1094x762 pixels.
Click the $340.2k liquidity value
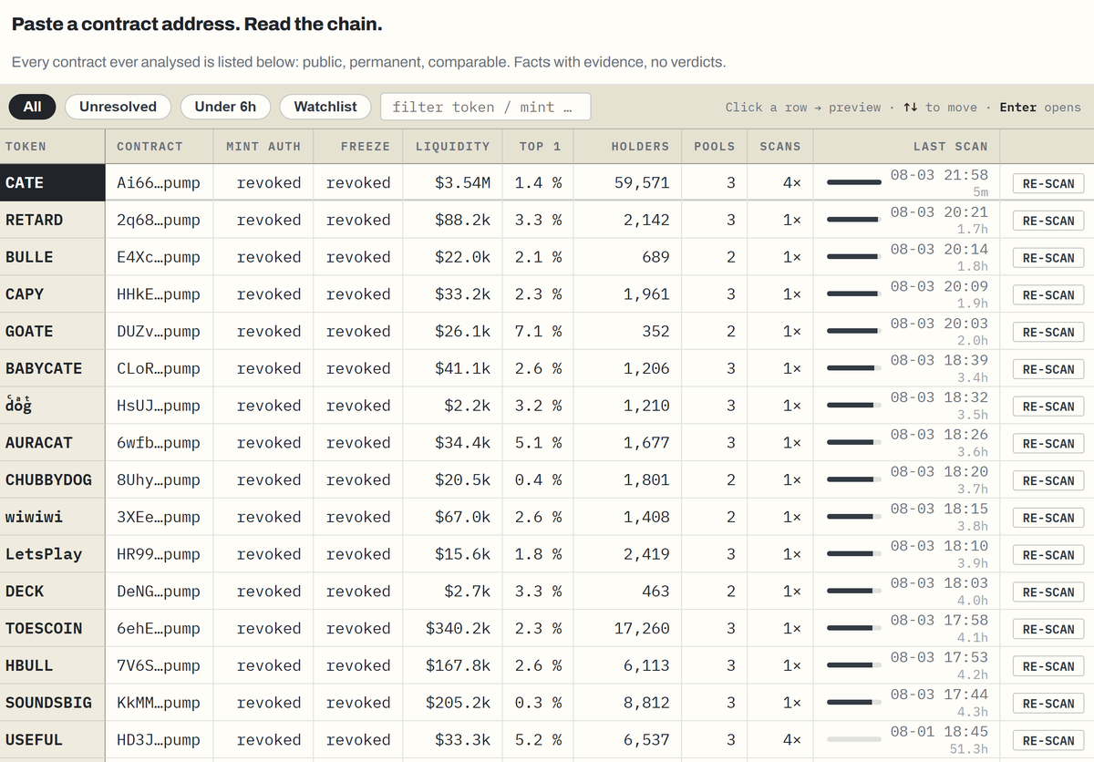tap(458, 628)
